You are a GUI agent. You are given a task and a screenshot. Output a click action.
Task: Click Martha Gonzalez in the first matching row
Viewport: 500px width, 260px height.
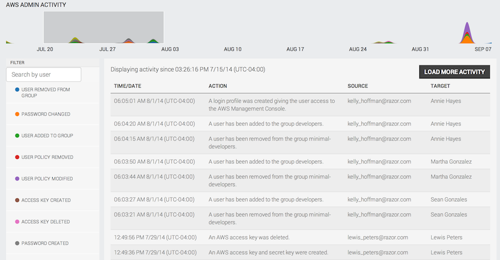(x=451, y=162)
